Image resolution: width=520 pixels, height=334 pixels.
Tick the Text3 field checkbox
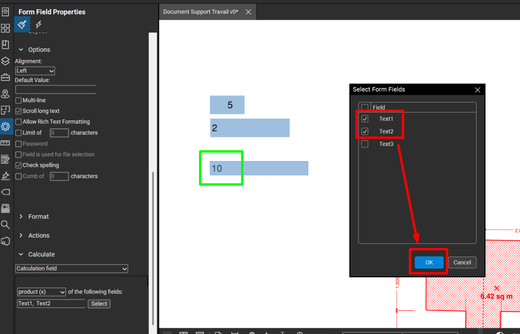coord(364,144)
